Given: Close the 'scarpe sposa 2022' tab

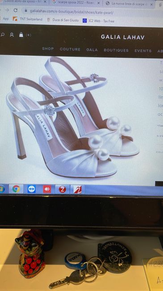Looking at the screenshot, I should pyautogui.click(x=99, y=3).
